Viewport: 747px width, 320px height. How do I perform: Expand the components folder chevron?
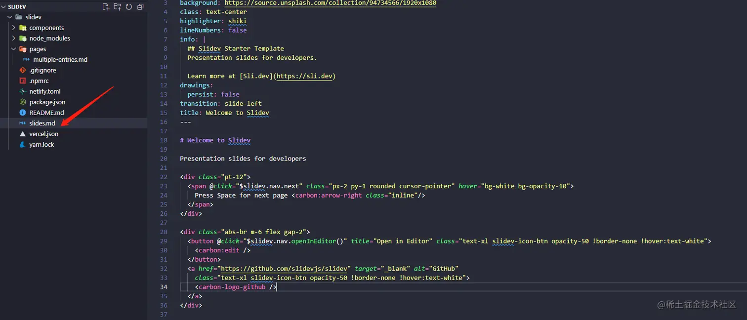(14, 28)
